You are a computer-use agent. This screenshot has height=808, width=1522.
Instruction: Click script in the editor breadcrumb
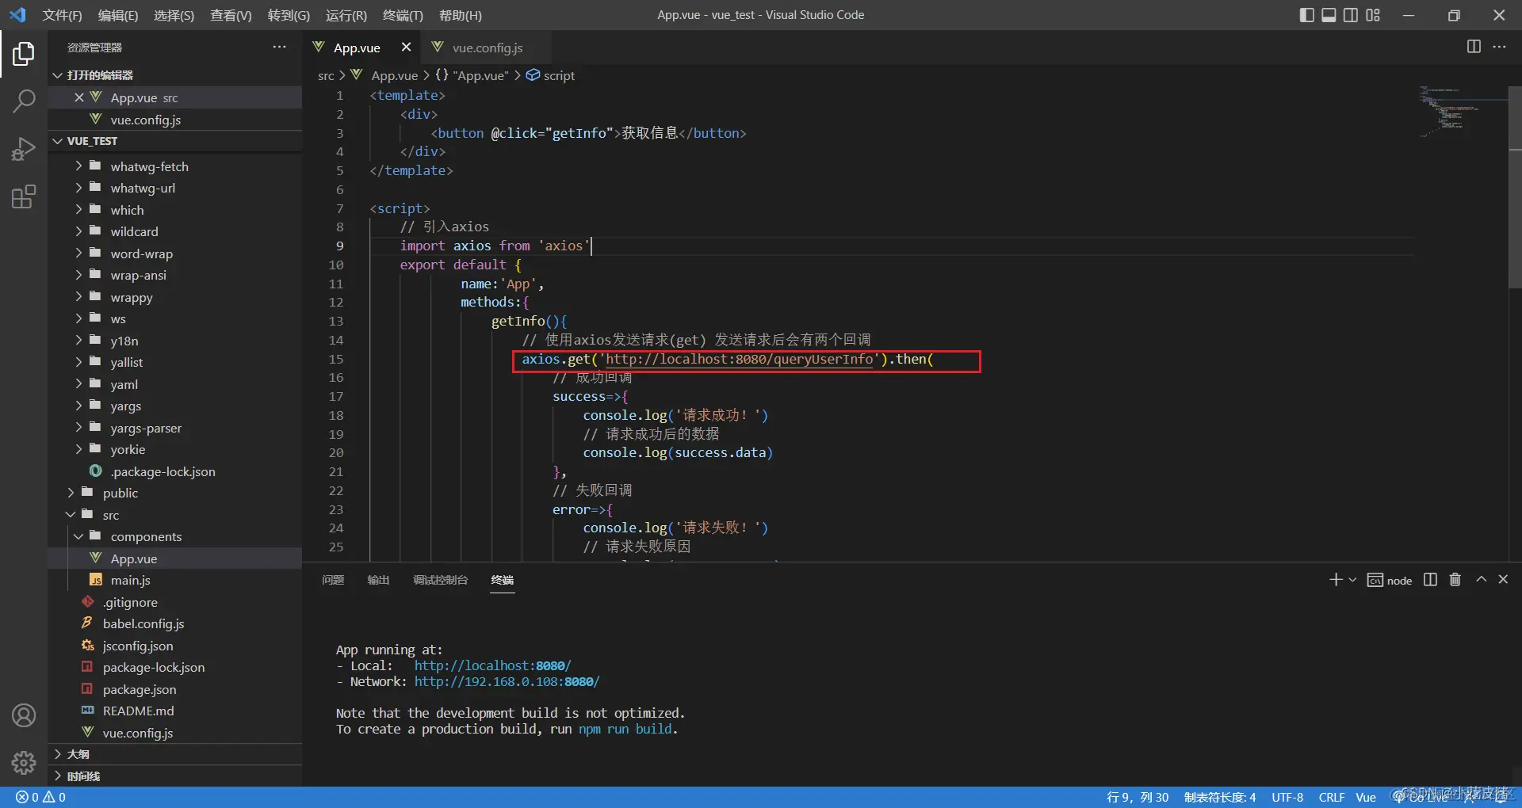(551, 75)
